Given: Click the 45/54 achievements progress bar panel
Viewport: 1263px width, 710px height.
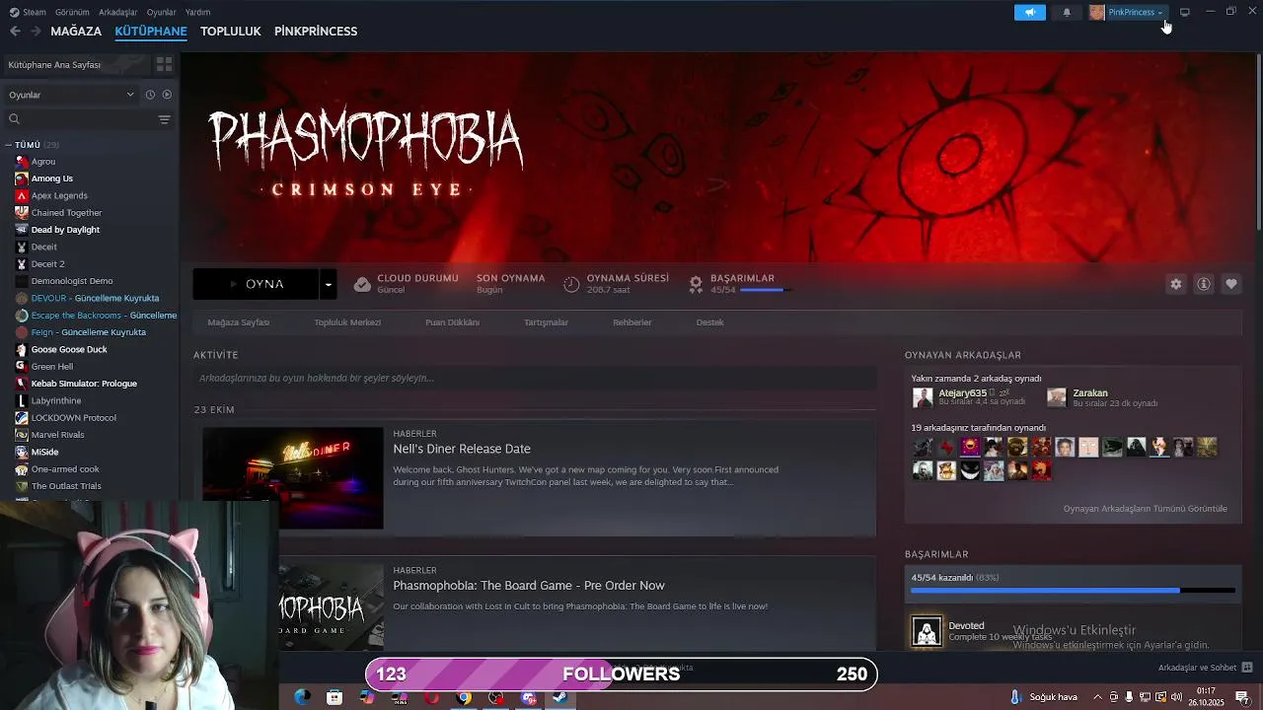Looking at the screenshot, I should click(1073, 583).
